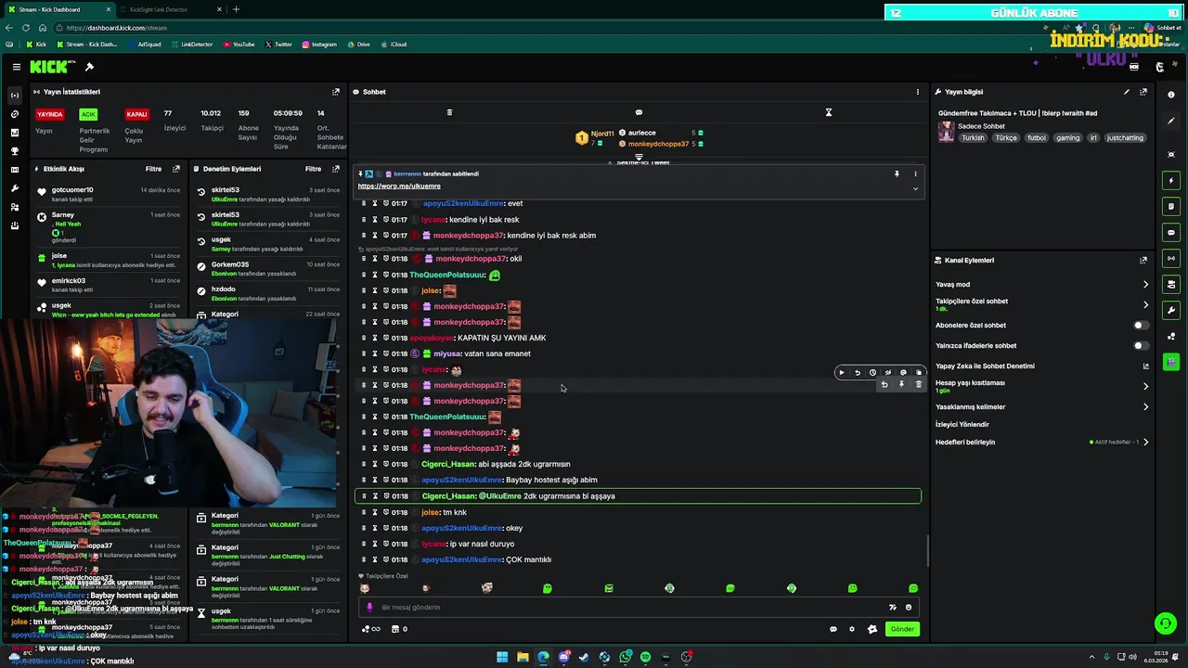Pop out the Kanal Eylemleri panel
1188x668 pixels.
pos(1143,261)
